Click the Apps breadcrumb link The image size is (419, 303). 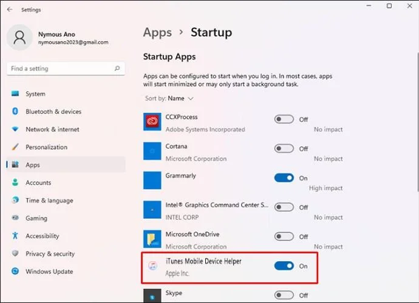tap(157, 33)
